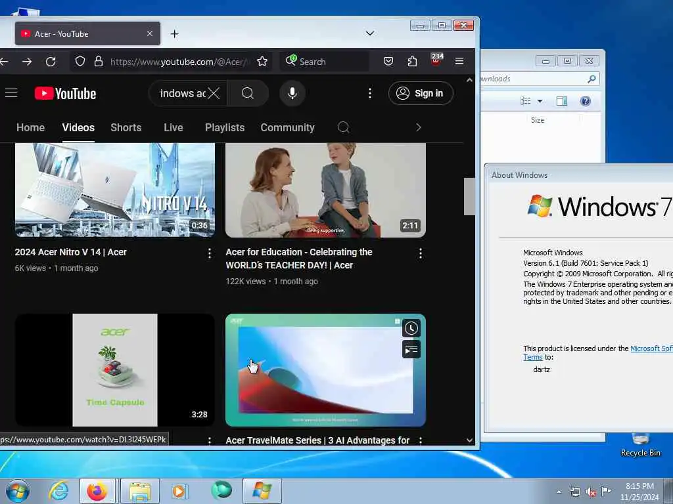
Task: Toggle the Explorer preview pane
Action: point(562,100)
